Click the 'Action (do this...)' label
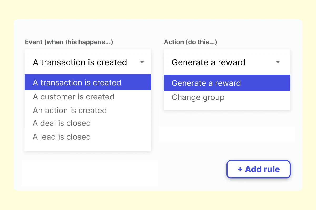Viewport: 316px width, 210px height. (x=190, y=42)
